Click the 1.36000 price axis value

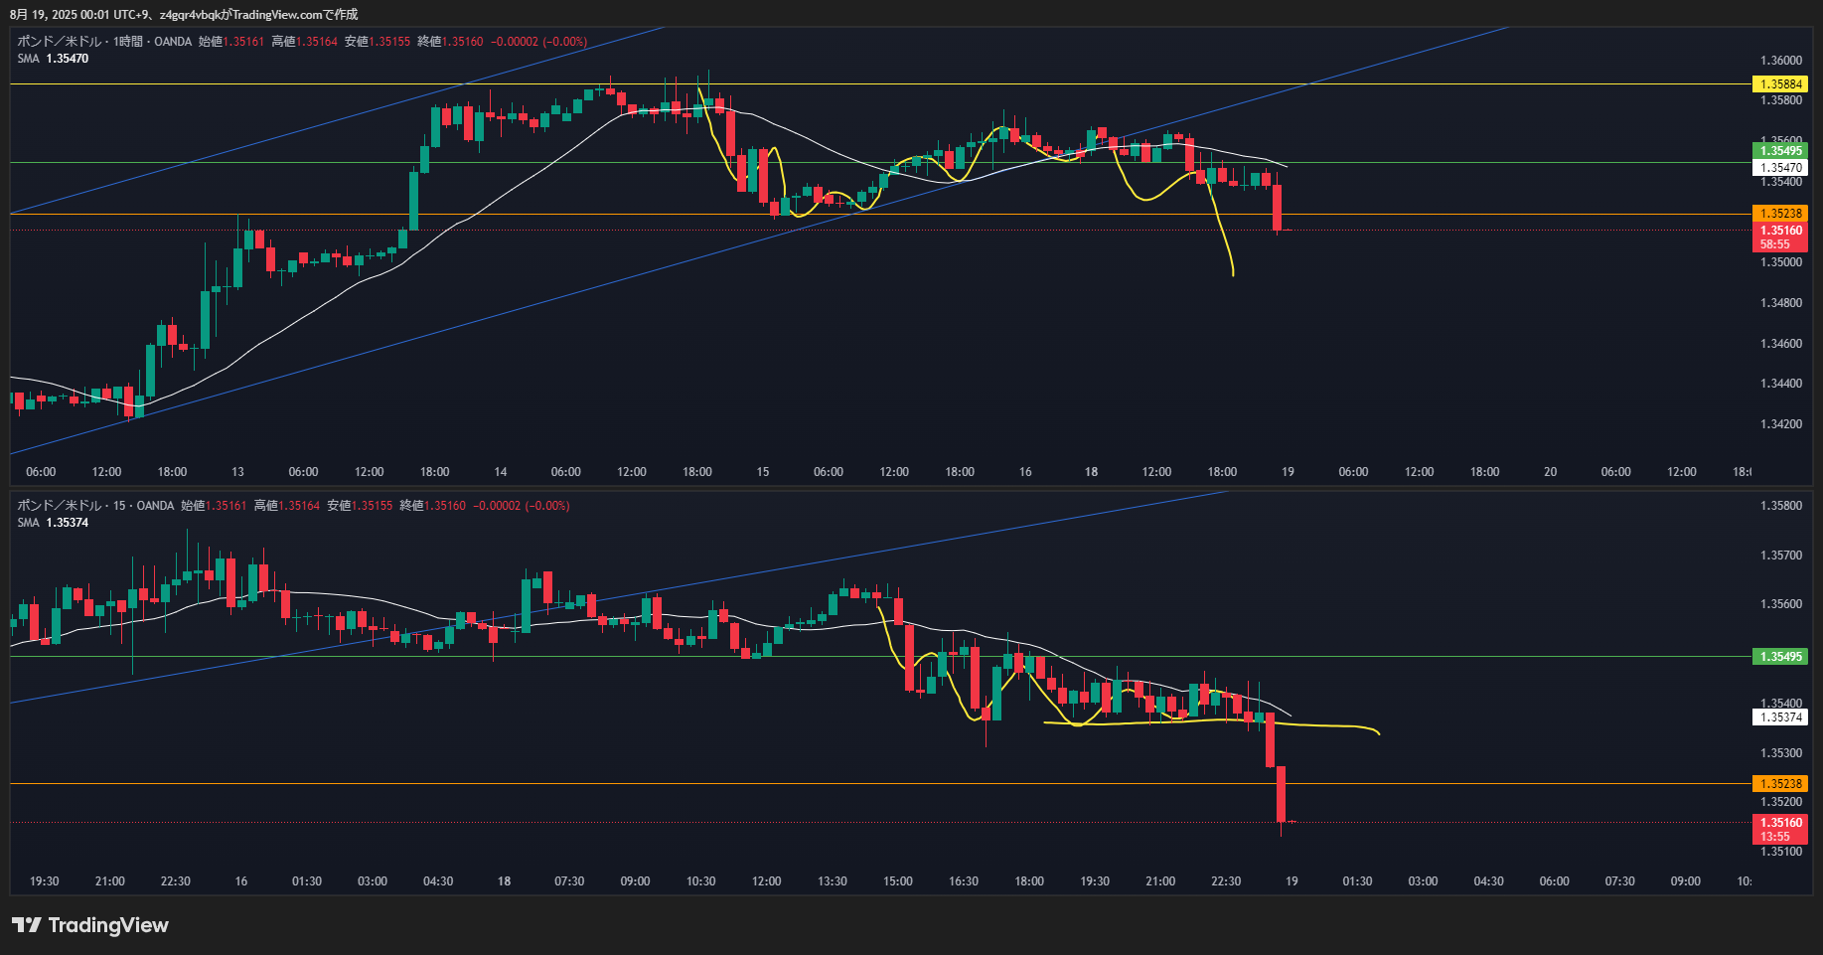pyautogui.click(x=1780, y=61)
